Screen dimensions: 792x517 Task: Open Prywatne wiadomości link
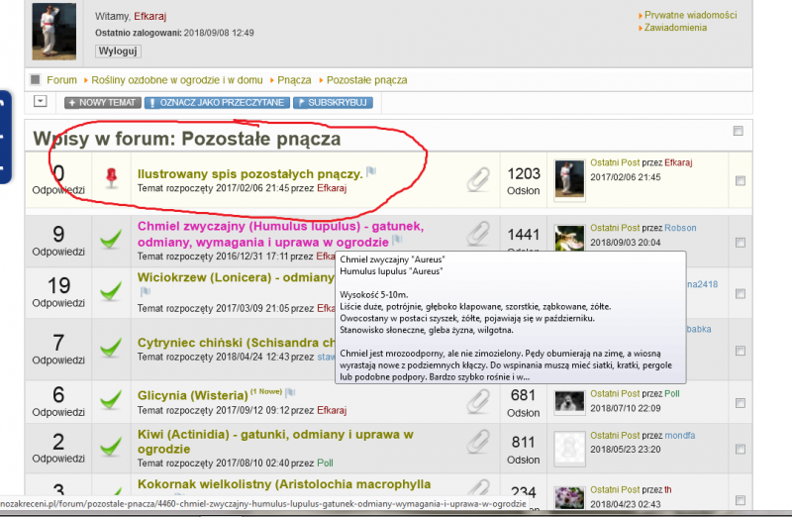690,16
